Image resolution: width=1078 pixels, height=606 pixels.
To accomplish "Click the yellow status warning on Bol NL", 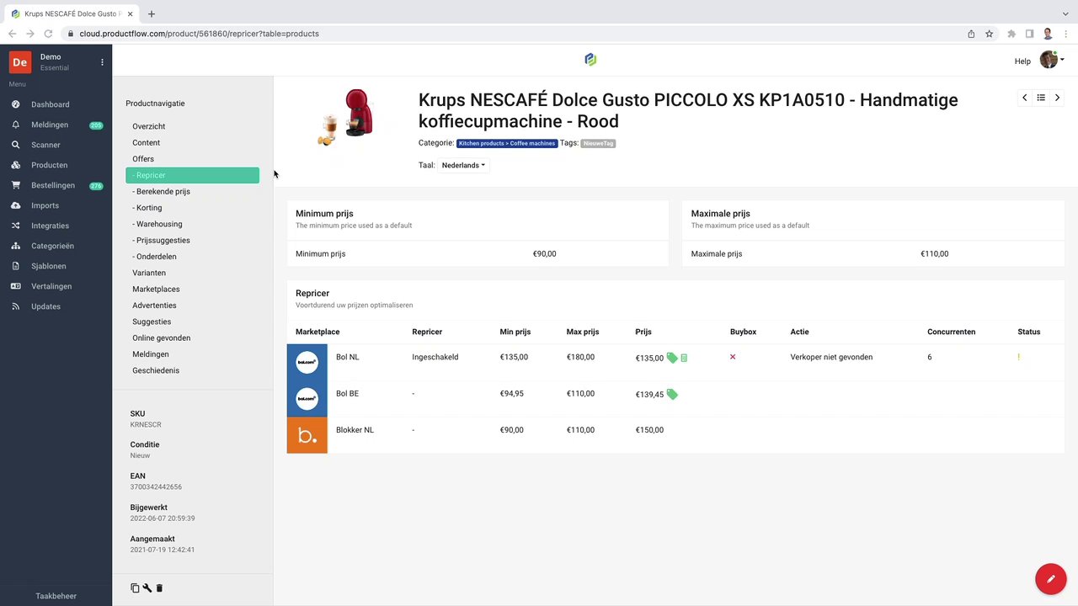I will (x=1018, y=357).
